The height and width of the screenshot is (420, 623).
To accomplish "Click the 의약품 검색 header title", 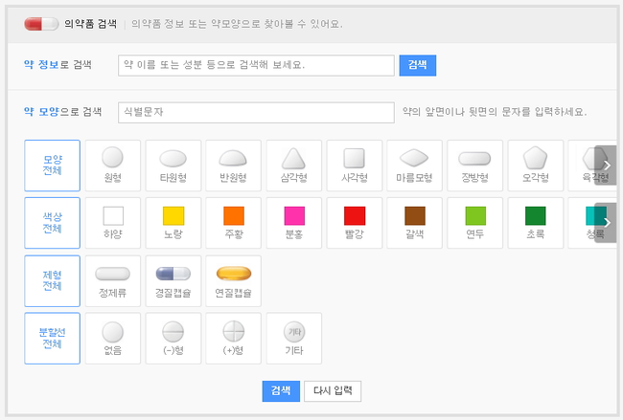I will (x=91, y=24).
